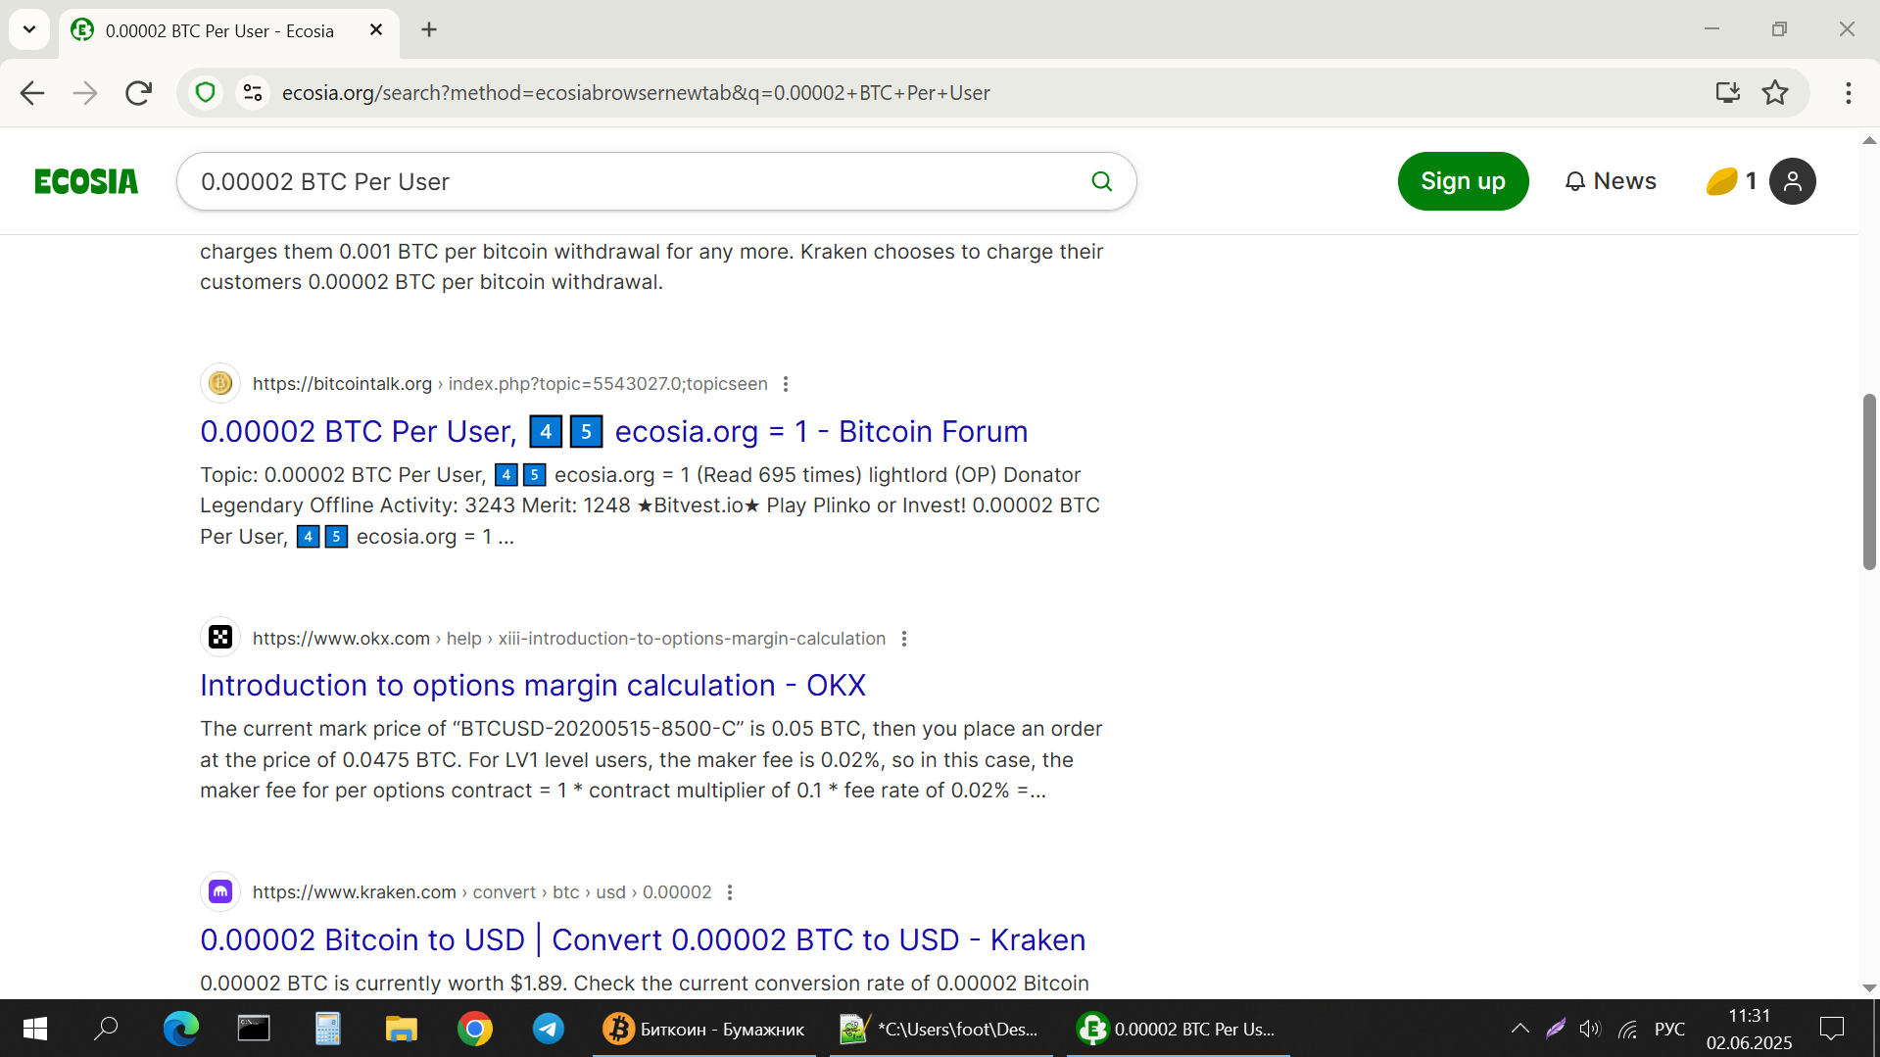
Task: Click the address bar URL
Action: click(636, 93)
